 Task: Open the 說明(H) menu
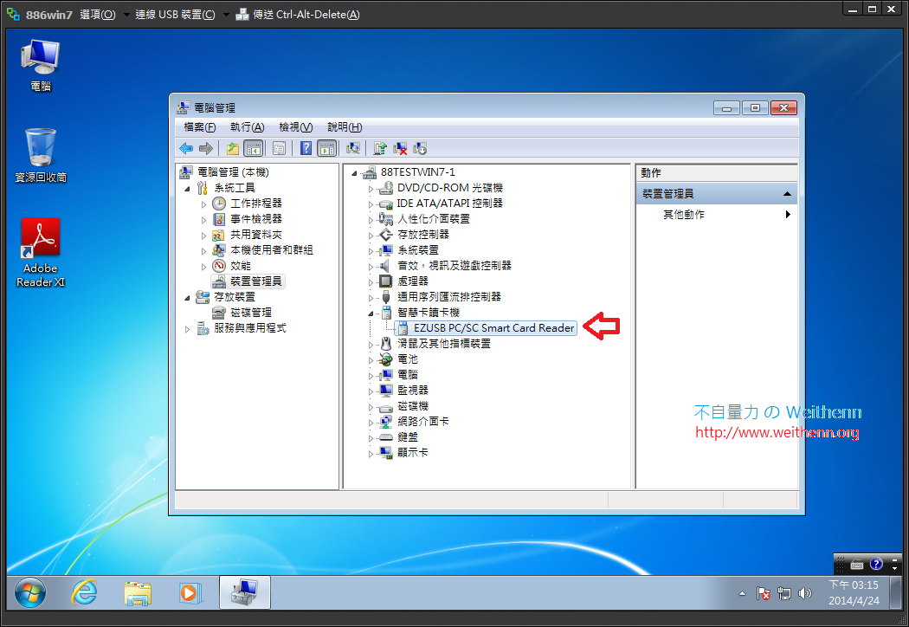[345, 127]
